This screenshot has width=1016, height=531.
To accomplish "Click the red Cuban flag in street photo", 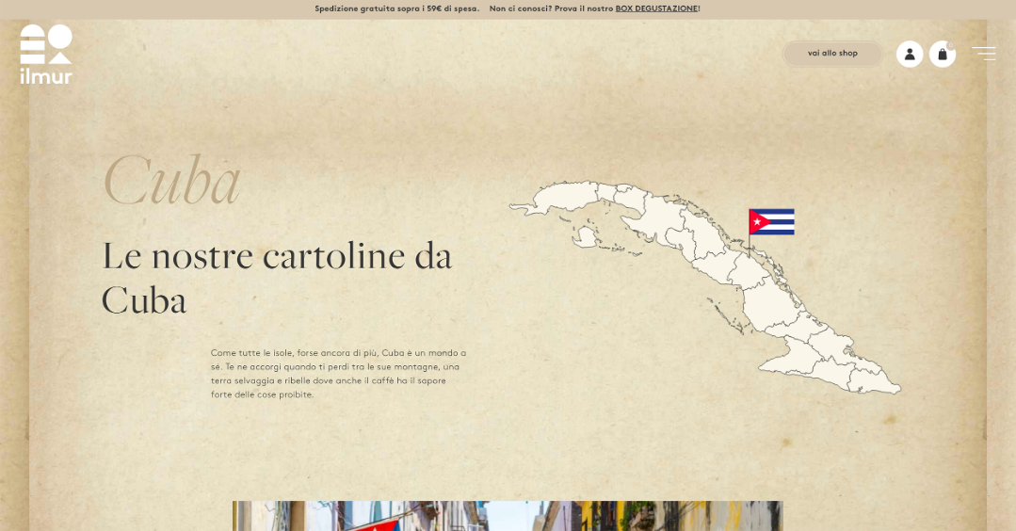I will click(x=375, y=525).
